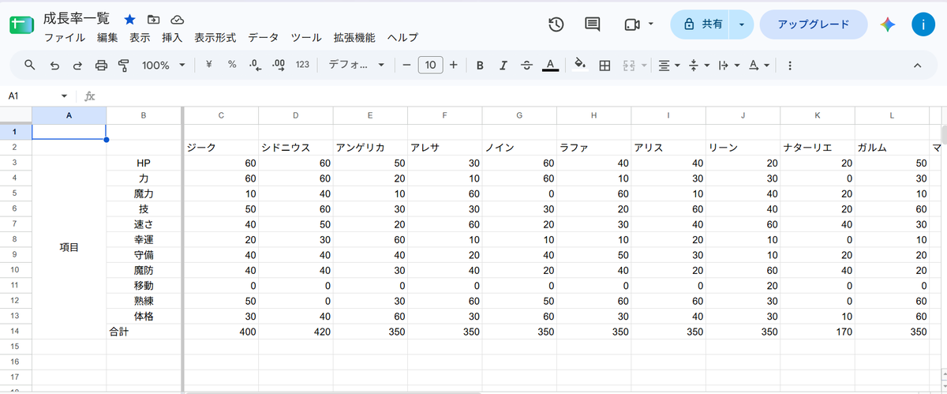
Task: Format as currency with ¥ icon
Action: (208, 65)
